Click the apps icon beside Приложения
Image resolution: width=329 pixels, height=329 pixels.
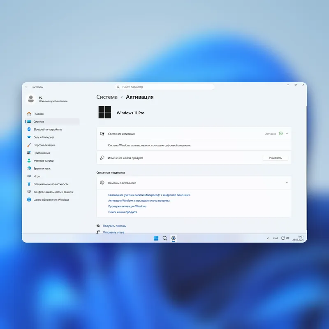tap(29, 153)
